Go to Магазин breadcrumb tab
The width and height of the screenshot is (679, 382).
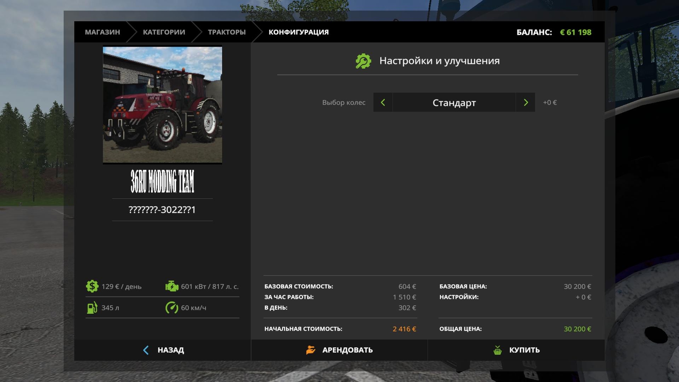102,32
